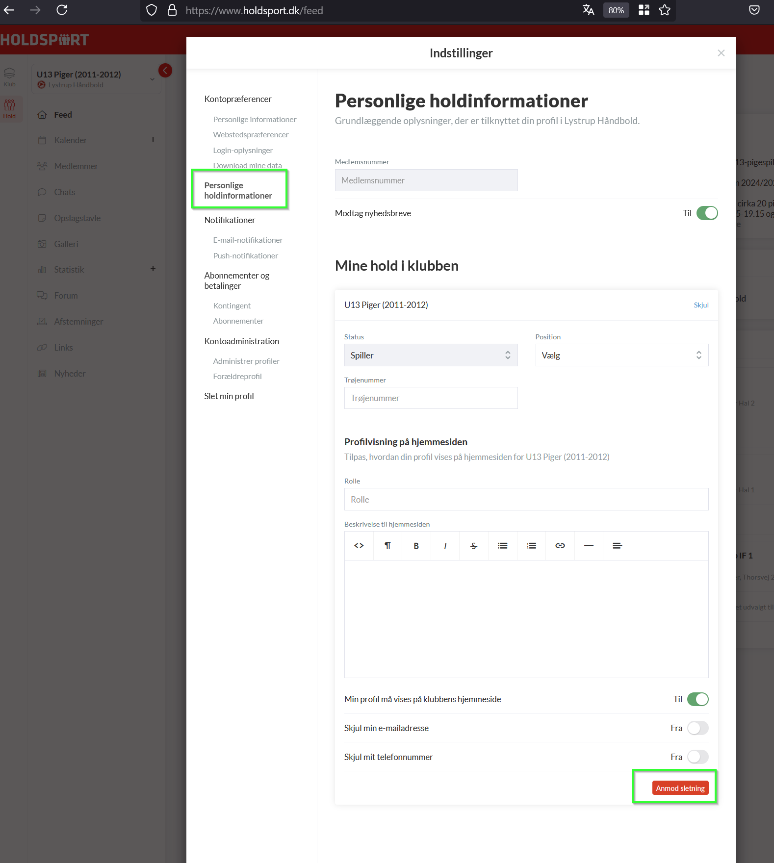The width and height of the screenshot is (774, 863).
Task: Open Personlige informationer settings
Action: pyautogui.click(x=255, y=120)
